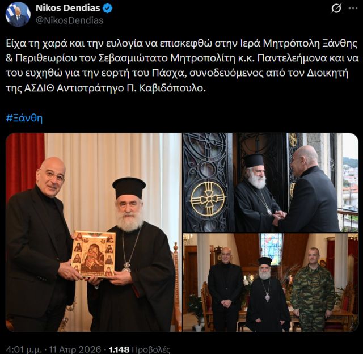
Task: Click the golden cross ornament on the door
Action: [x=209, y=199]
